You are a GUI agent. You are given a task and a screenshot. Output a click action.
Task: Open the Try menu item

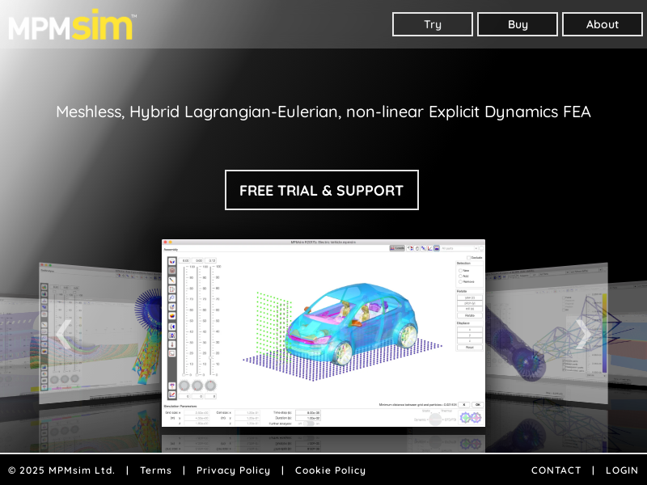[433, 24]
